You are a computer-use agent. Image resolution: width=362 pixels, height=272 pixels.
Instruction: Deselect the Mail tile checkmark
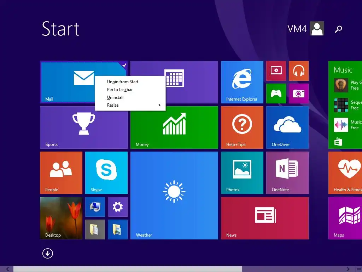click(x=124, y=65)
